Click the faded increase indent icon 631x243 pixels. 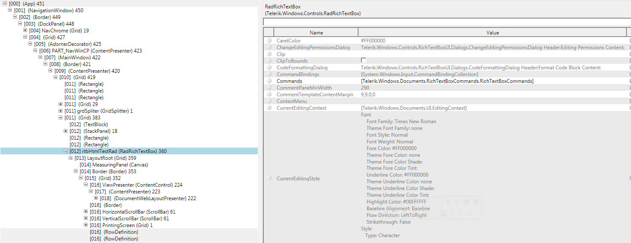(476, 202)
